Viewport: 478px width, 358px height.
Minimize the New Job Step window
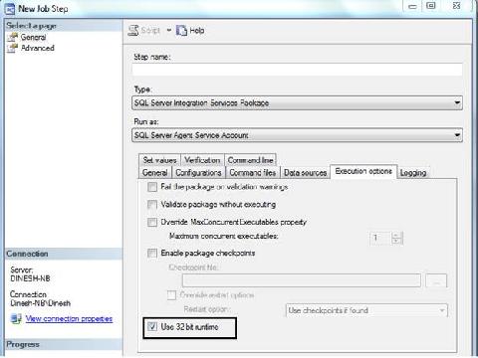pyautogui.click(x=412, y=6)
